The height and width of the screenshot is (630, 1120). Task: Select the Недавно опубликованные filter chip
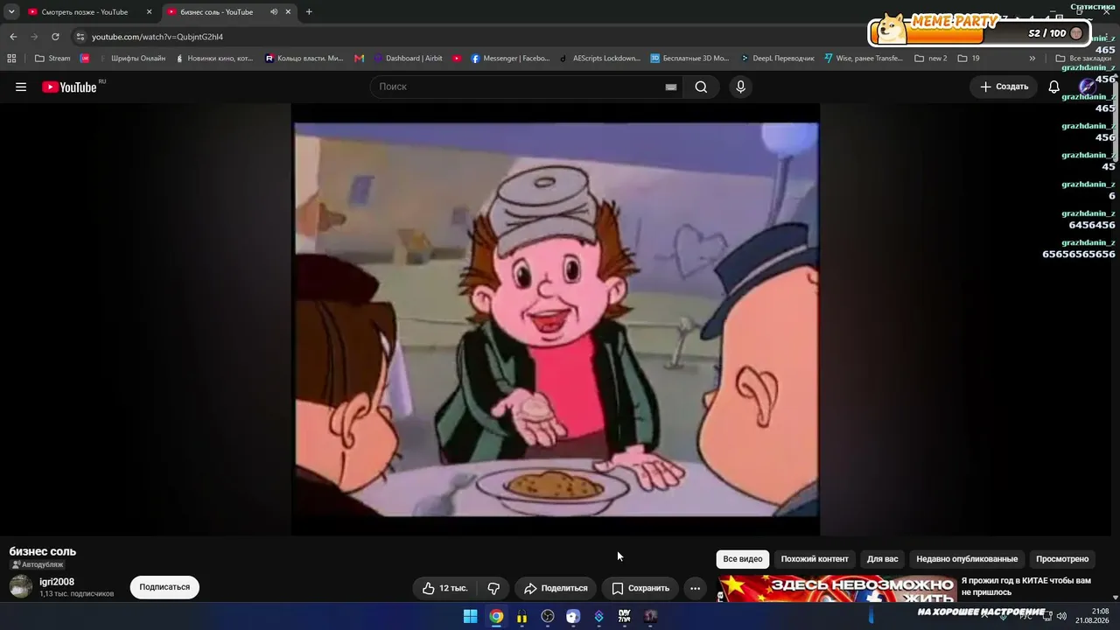(x=967, y=559)
